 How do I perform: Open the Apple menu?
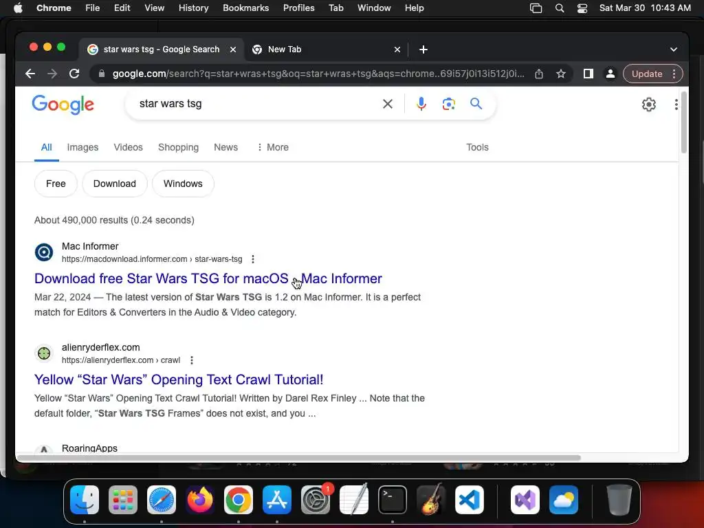18,8
